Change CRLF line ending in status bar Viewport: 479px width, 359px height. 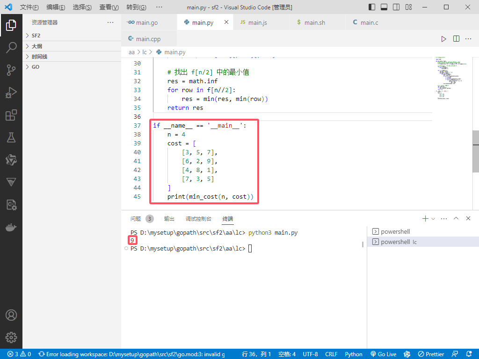pyautogui.click(x=331, y=354)
